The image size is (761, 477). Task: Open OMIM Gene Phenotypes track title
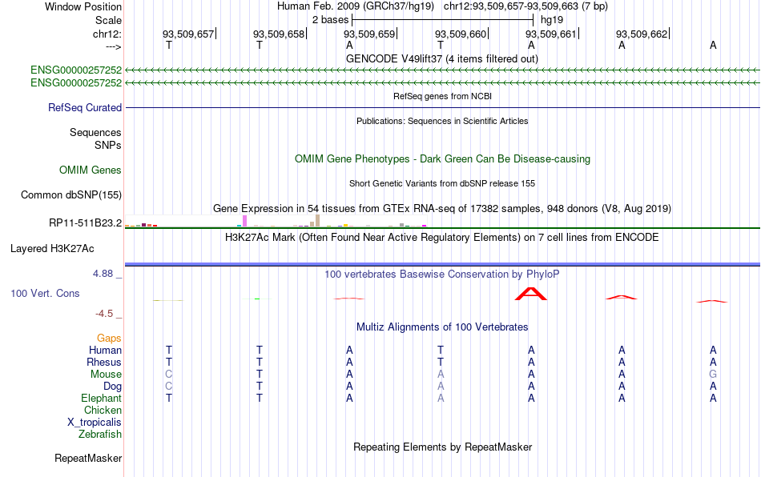[442, 159]
